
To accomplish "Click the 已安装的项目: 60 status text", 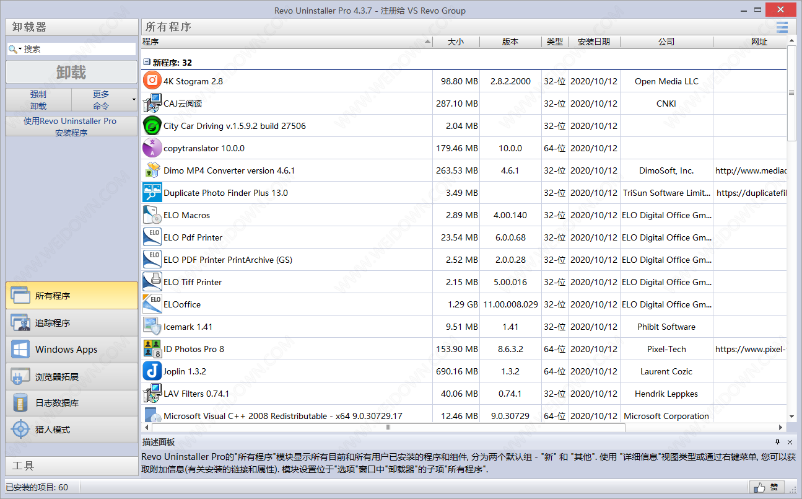I will point(37,487).
